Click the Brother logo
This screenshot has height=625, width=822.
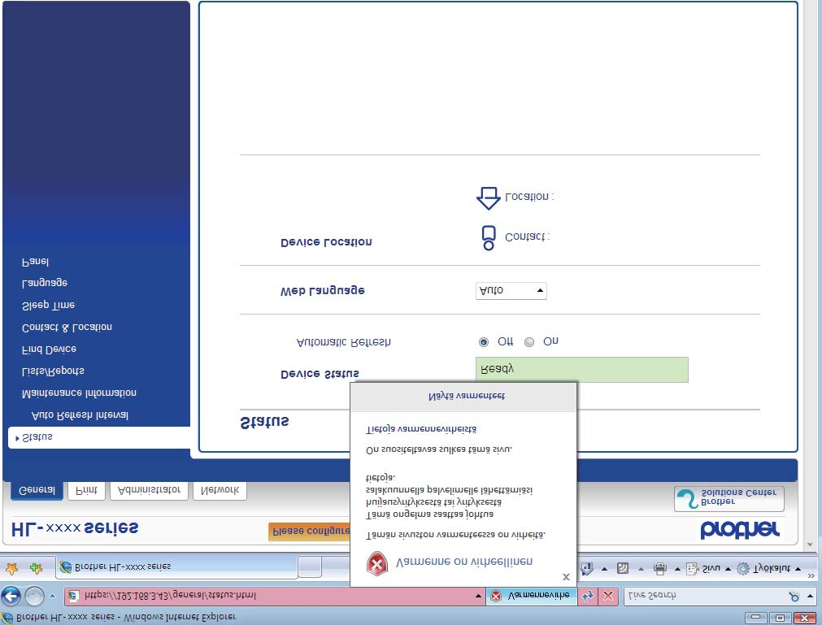(x=739, y=530)
